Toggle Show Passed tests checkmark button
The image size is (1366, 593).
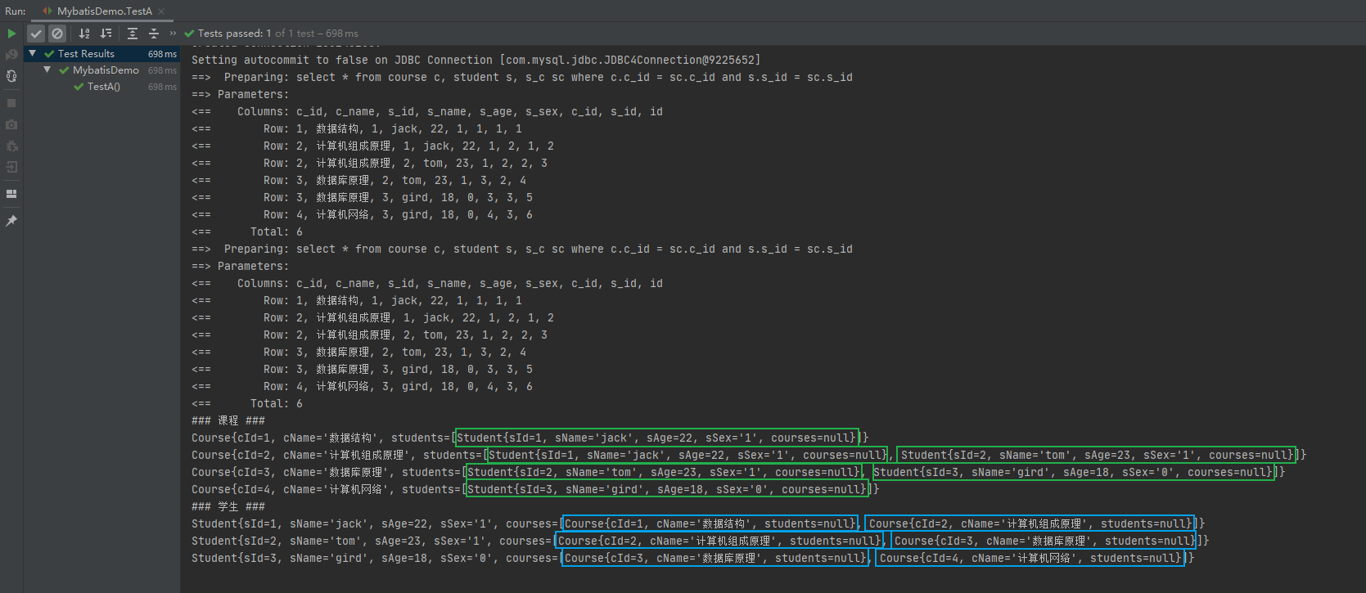(36, 34)
